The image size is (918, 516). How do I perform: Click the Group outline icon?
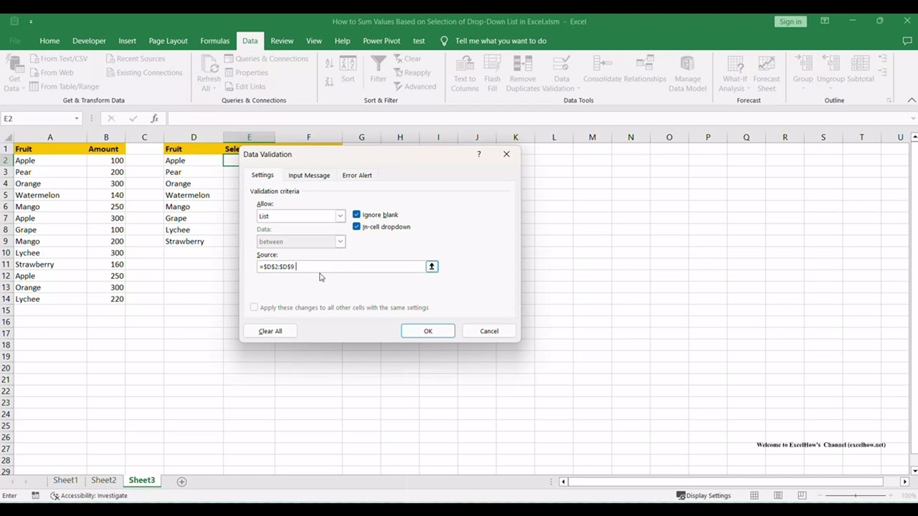(x=803, y=64)
